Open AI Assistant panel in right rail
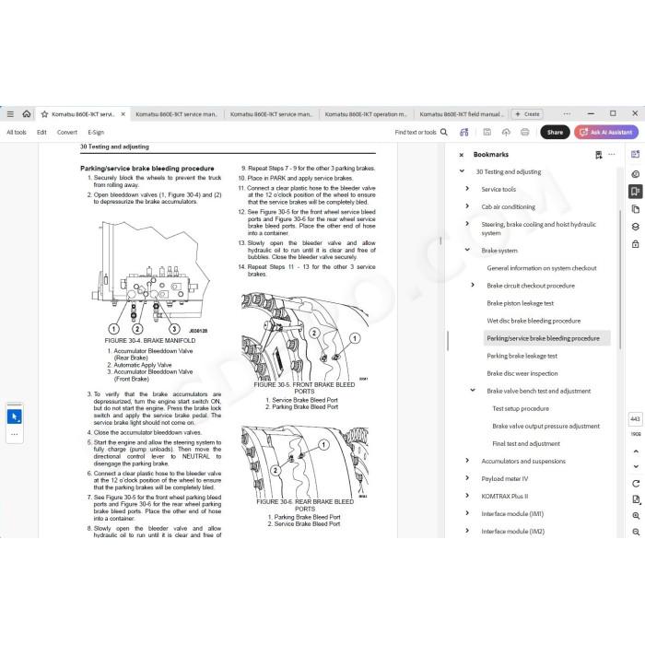 tap(635, 154)
